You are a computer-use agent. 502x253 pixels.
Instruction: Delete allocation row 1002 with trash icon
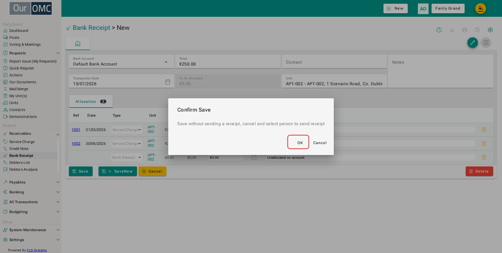coord(484,144)
